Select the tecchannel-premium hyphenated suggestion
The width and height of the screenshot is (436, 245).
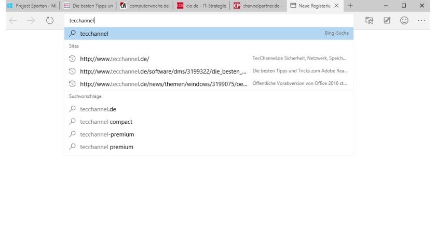(x=209, y=134)
